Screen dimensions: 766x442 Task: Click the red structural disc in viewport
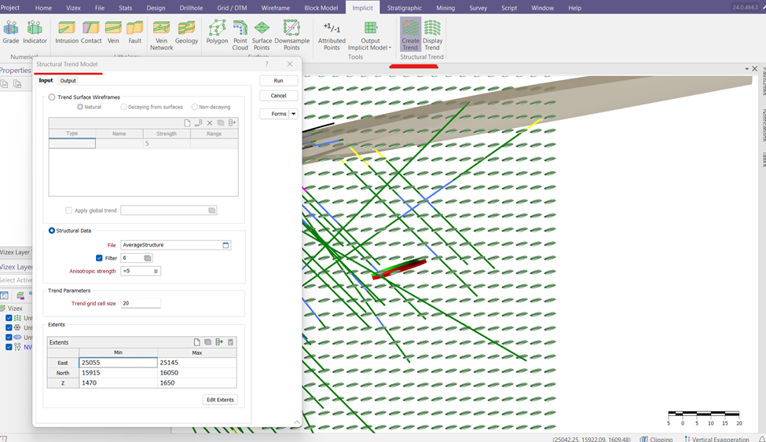399,268
